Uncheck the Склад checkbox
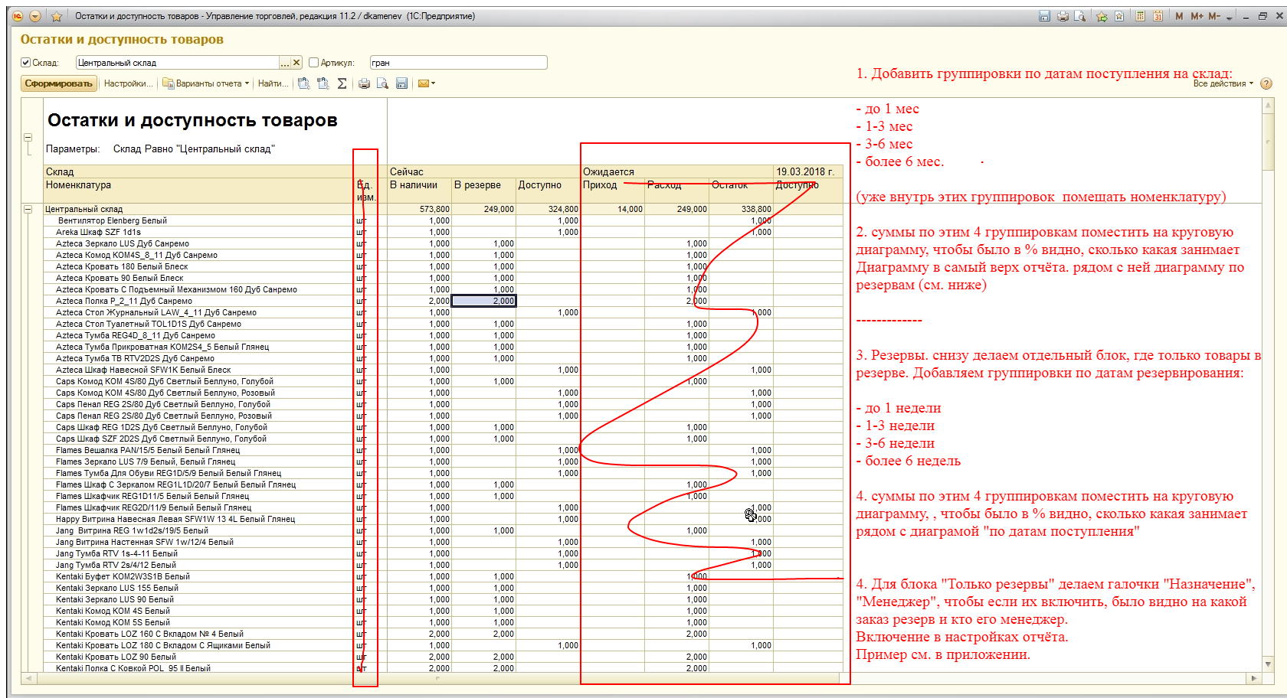This screenshot has width=1287, height=698. (x=25, y=63)
